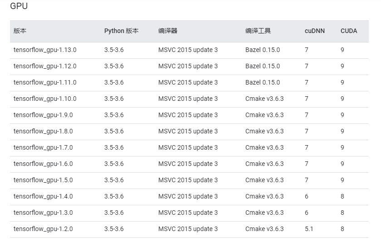Click MSVC 2015 update 3 in 1.11.0 row
Image resolution: width=381 pixels, height=241 pixels.
point(188,82)
